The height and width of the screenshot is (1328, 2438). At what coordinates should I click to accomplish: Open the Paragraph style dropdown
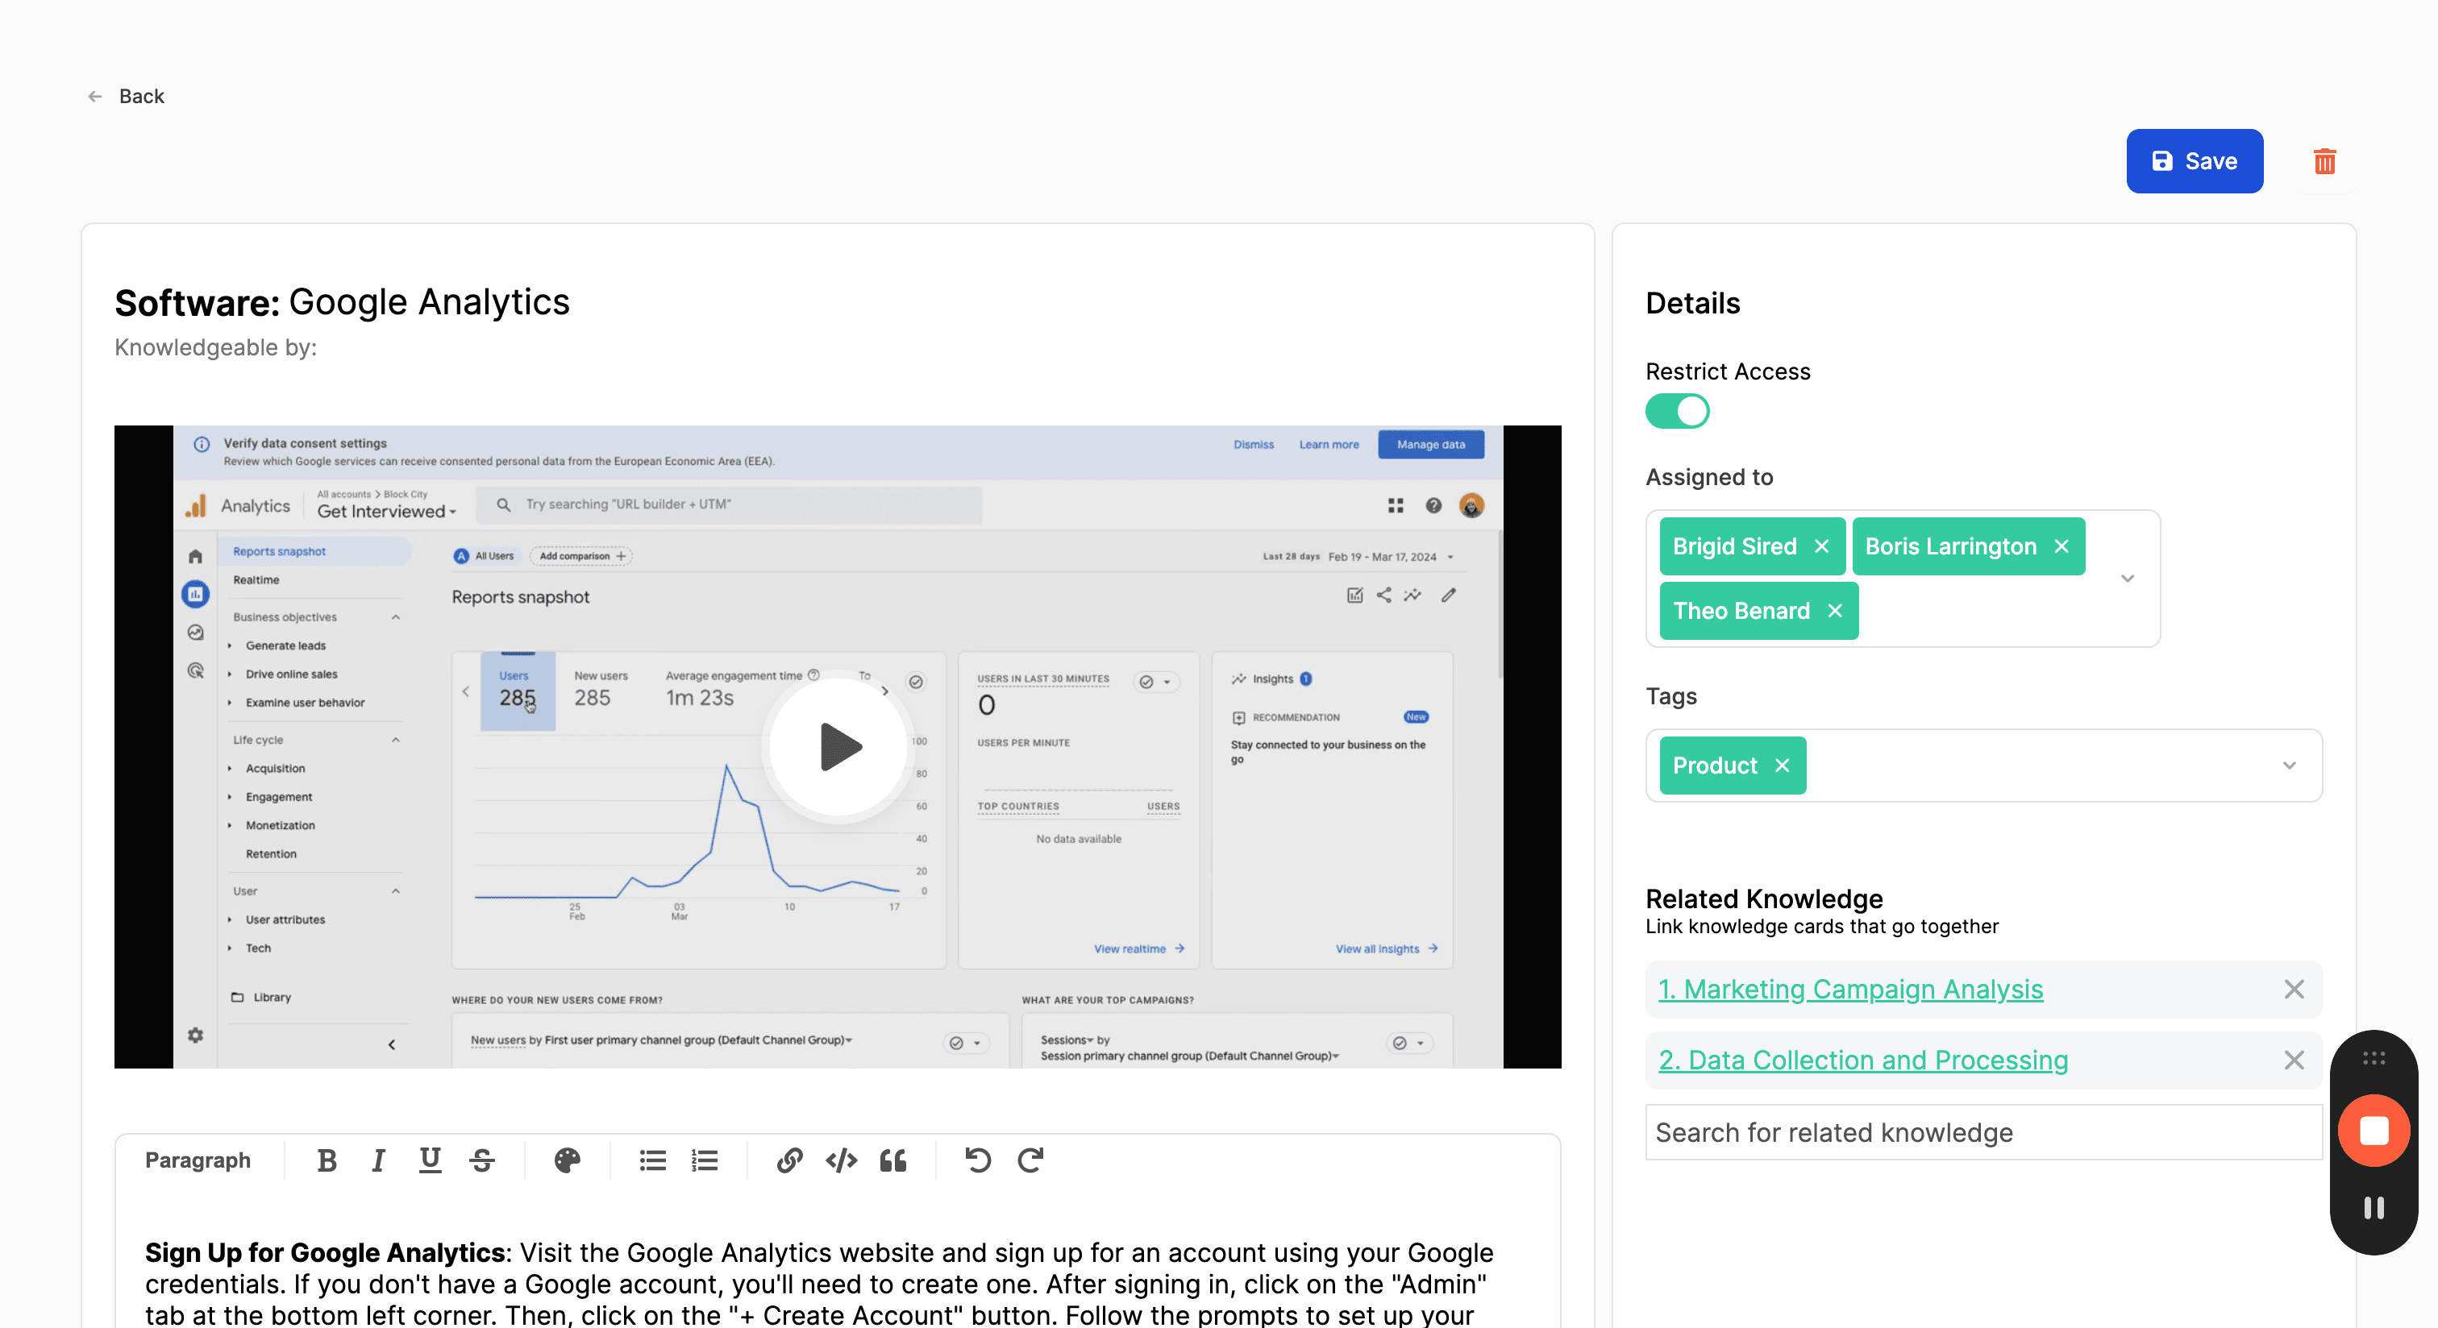(198, 1160)
